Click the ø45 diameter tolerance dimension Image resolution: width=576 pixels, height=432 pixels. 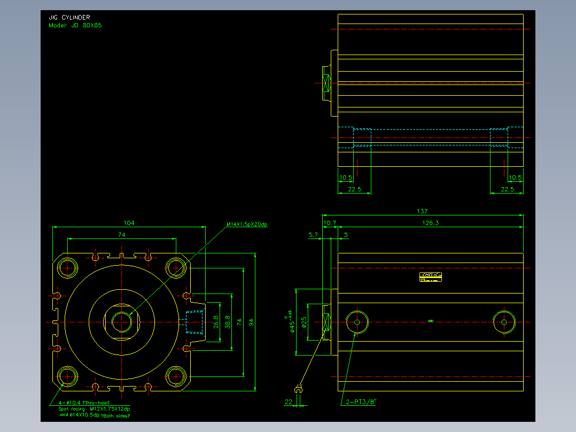(x=290, y=322)
